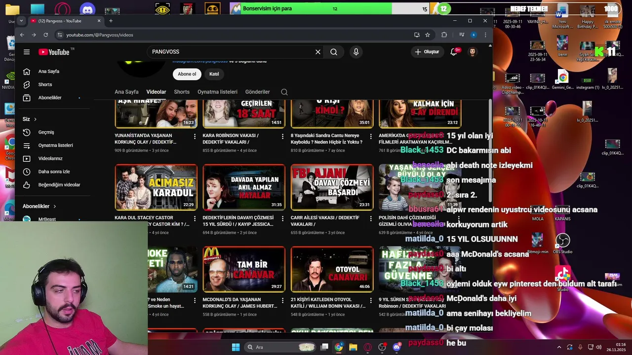Open Discord from the taskbar
This screenshot has width=632, height=355.
point(396,347)
